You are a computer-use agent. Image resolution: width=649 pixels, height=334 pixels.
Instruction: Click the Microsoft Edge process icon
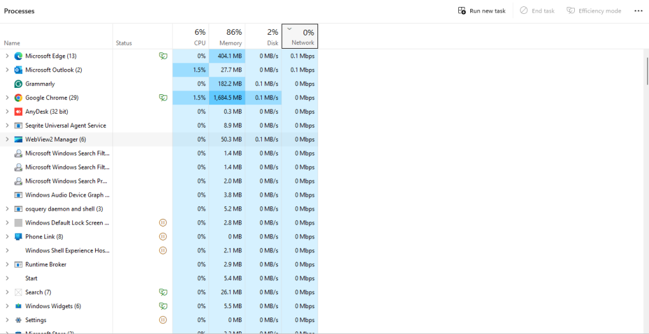[18, 56]
